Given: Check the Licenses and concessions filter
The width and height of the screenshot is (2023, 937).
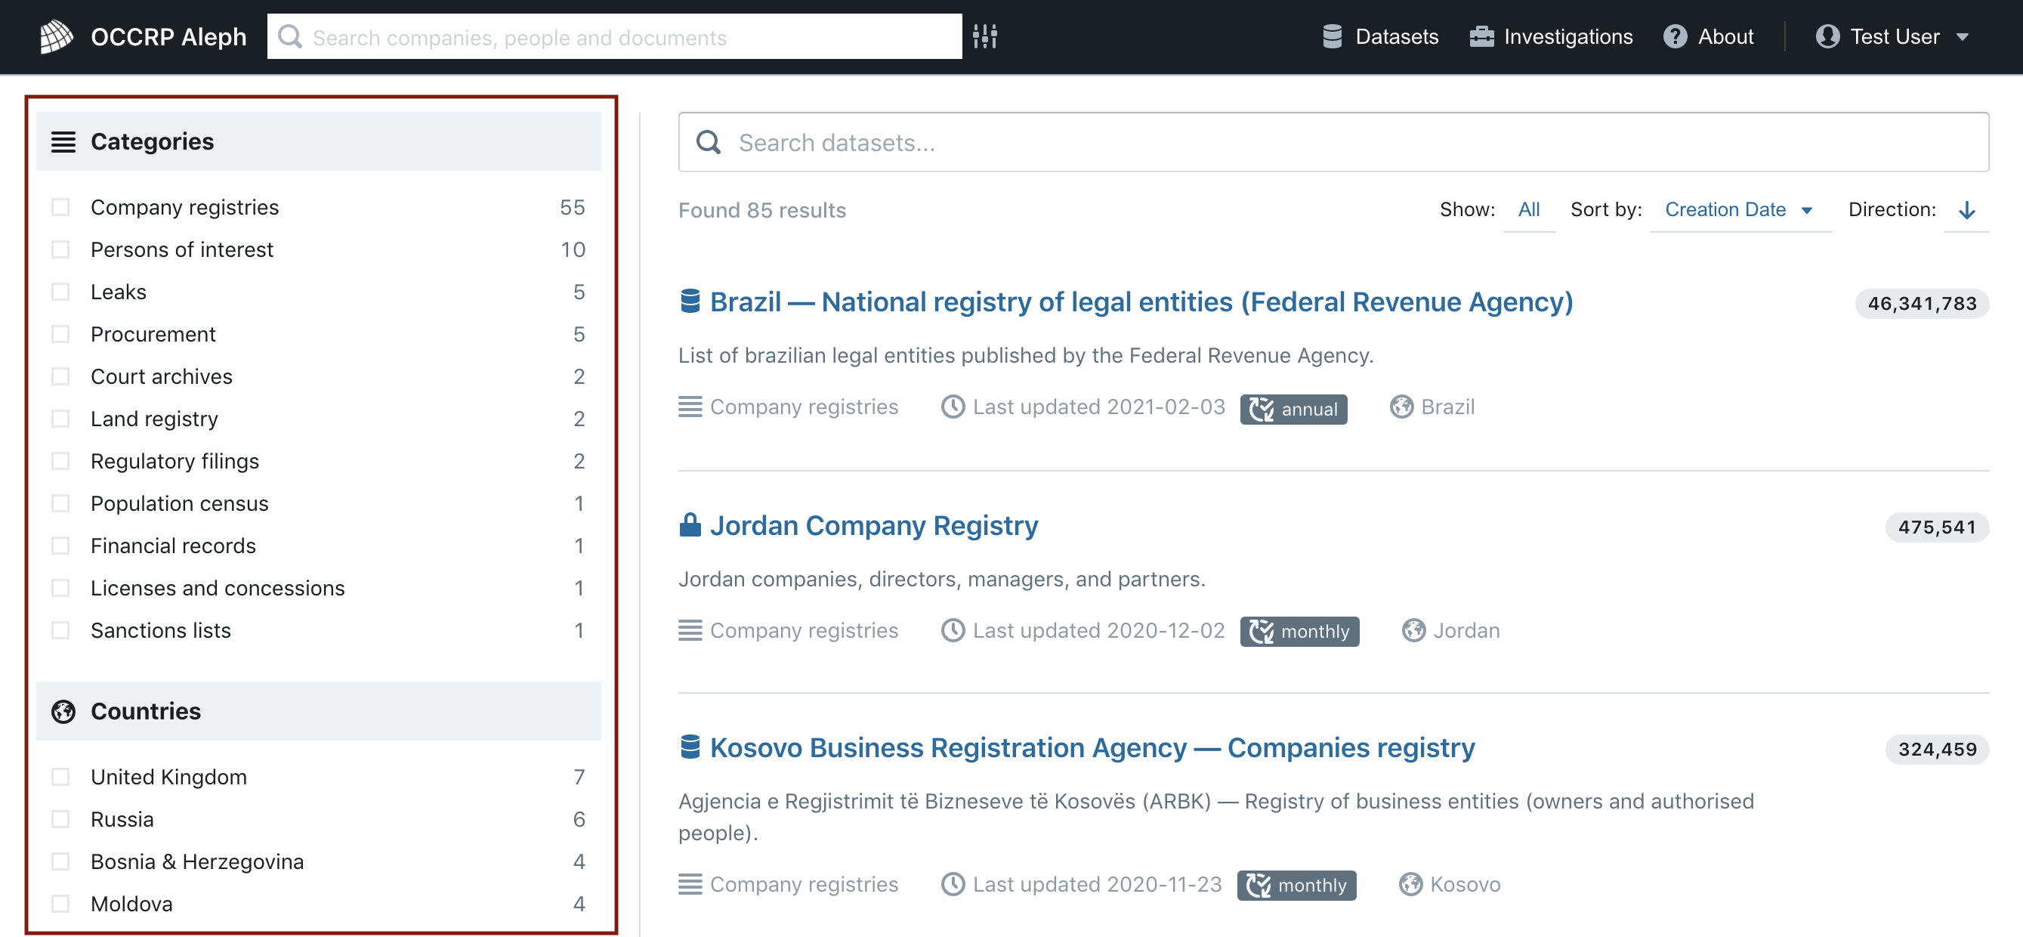Looking at the screenshot, I should point(60,589).
